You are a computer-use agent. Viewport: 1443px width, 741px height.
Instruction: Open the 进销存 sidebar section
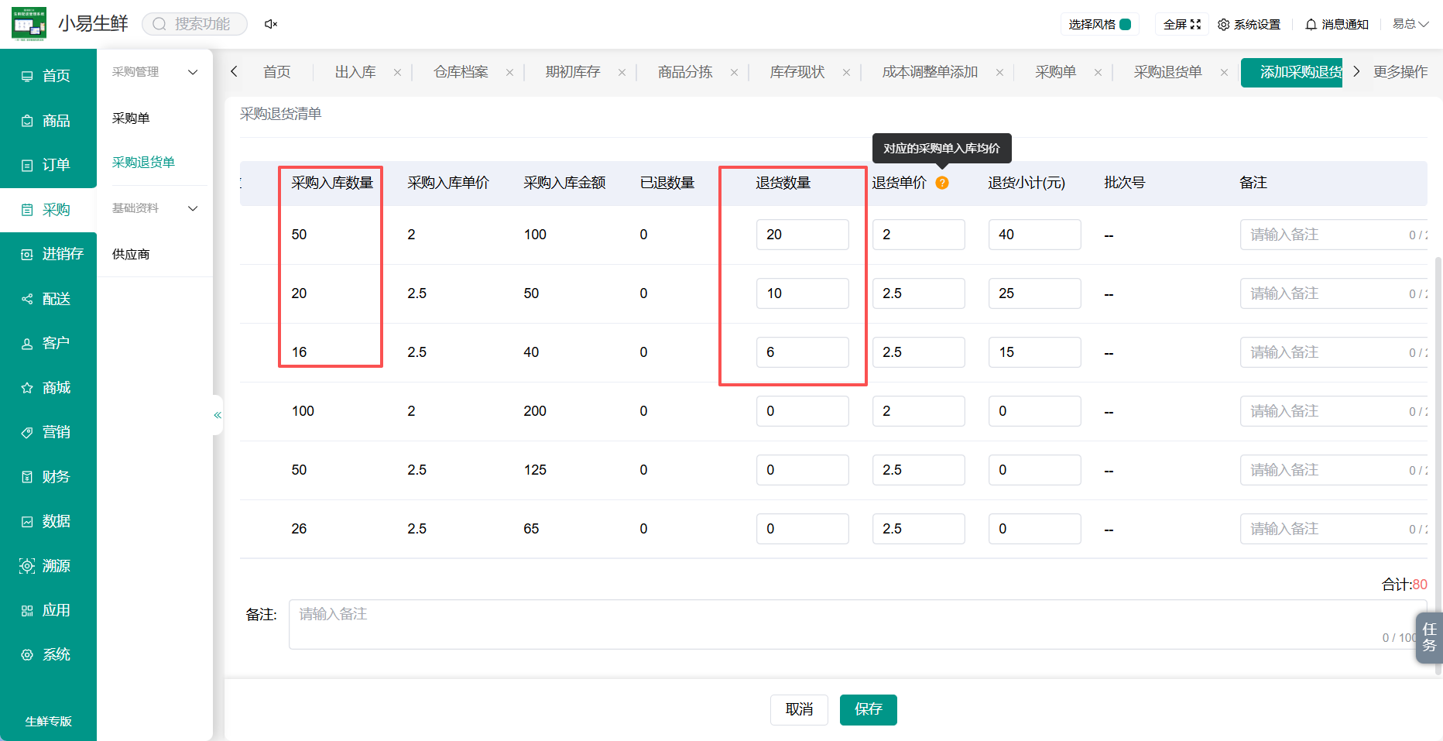coord(48,254)
